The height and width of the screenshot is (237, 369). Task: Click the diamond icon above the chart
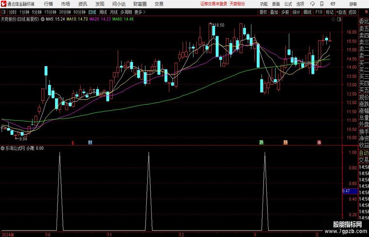click(x=333, y=19)
